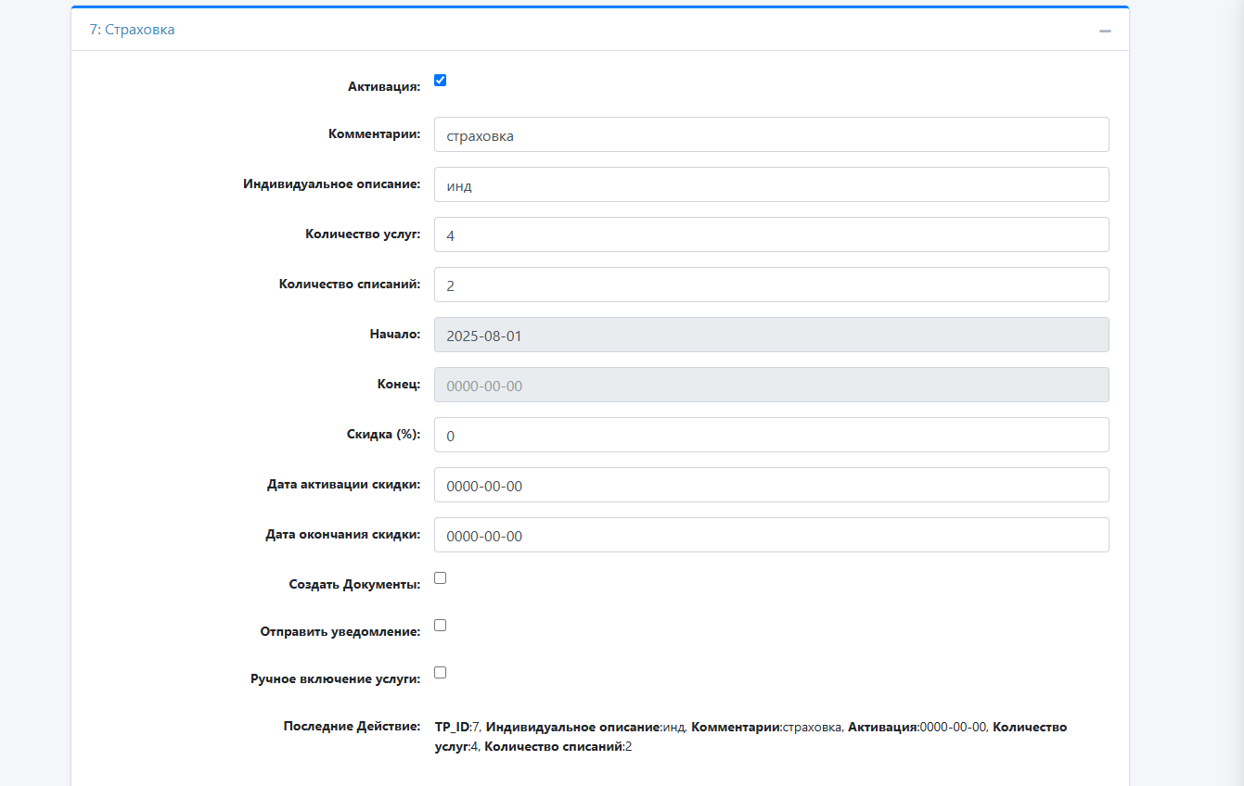Click the Количество списаний label
The height and width of the screenshot is (786, 1244).
[x=350, y=284]
